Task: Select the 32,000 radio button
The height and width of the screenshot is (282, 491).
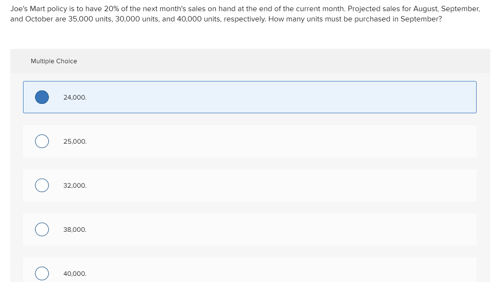Action: pyautogui.click(x=42, y=185)
